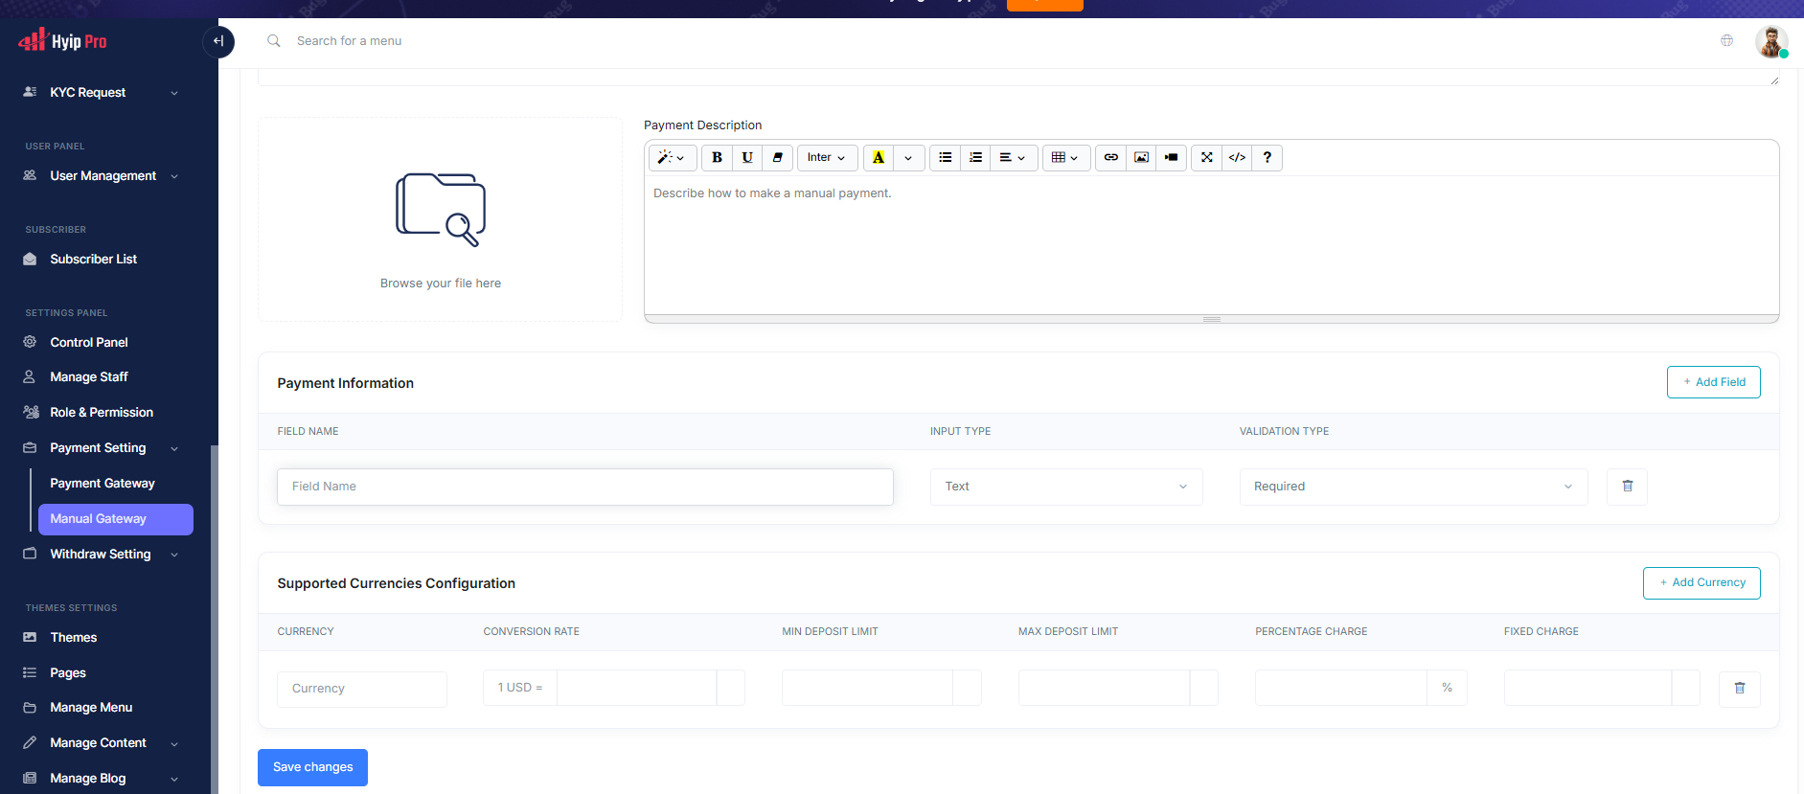The image size is (1804, 794).
Task: Click the Percentage Charge input
Action: pyautogui.click(x=1341, y=689)
